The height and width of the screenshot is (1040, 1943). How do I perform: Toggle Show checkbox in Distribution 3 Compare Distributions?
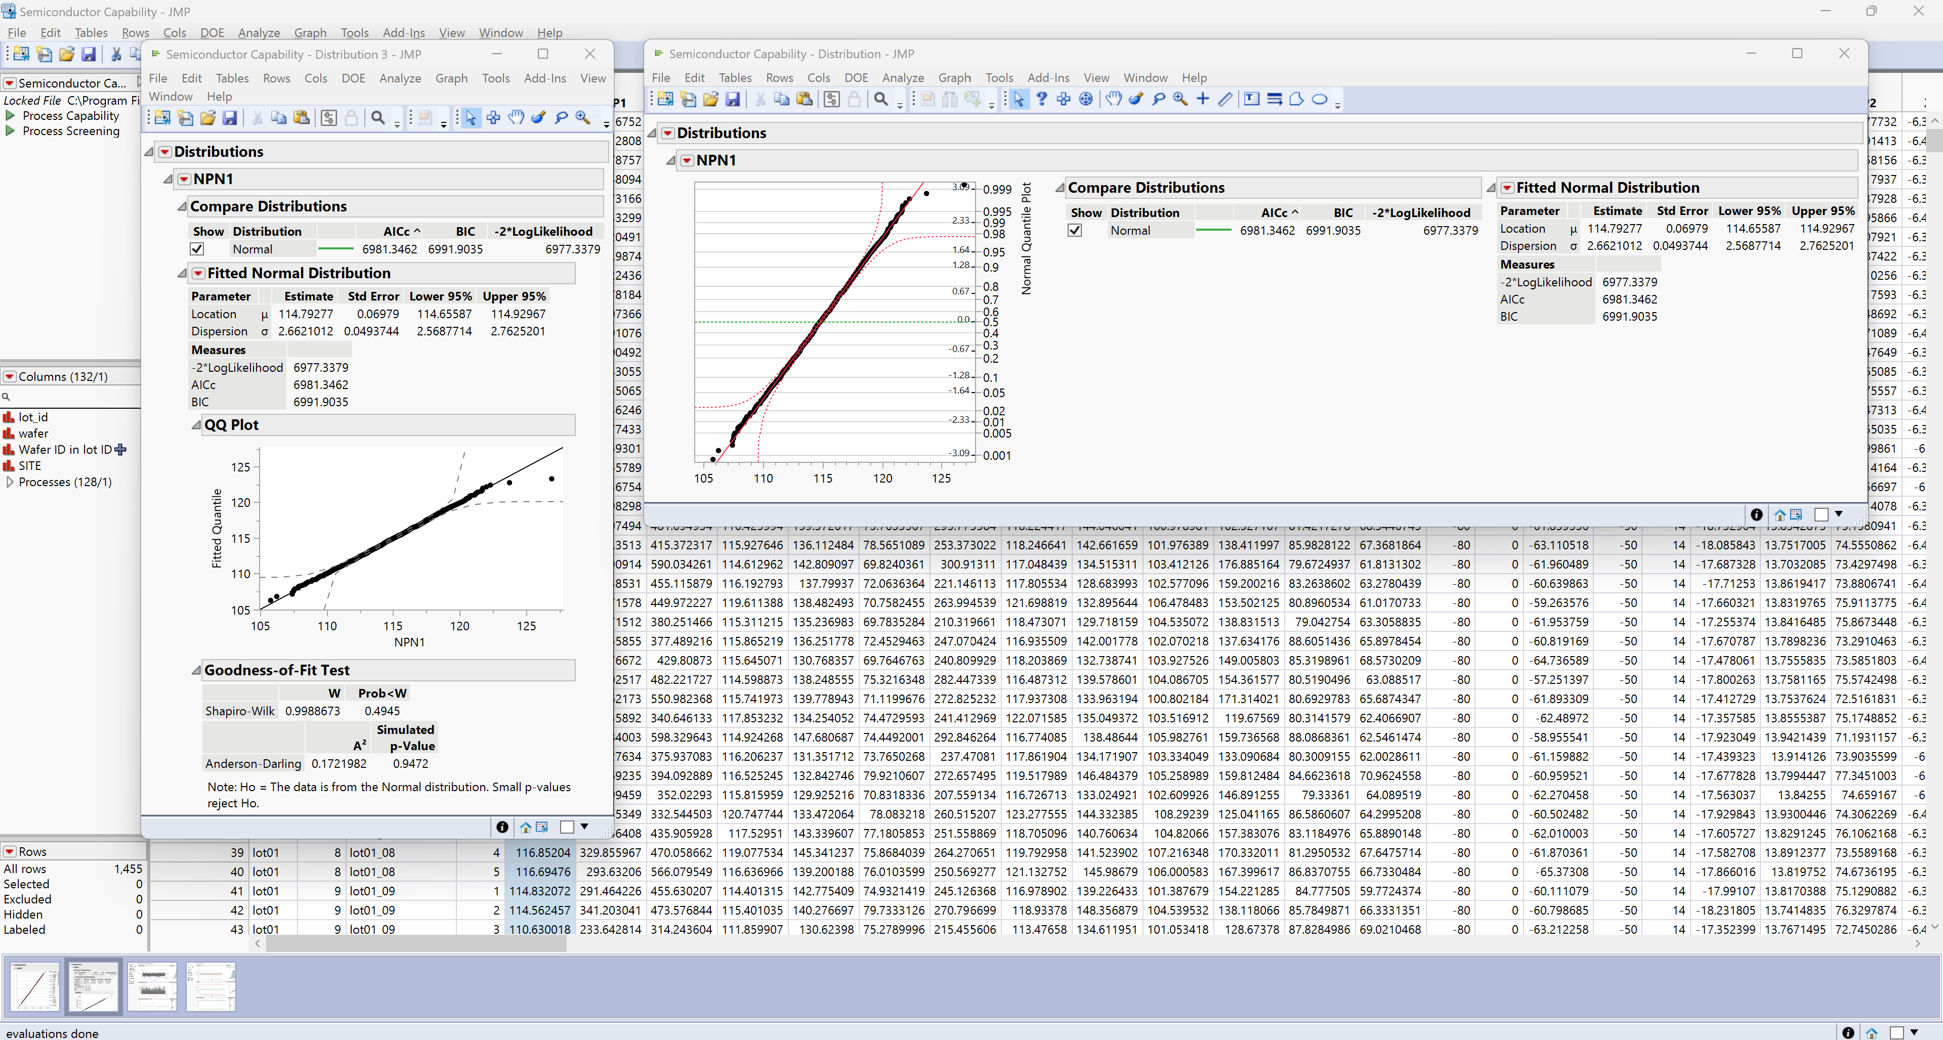(x=197, y=249)
